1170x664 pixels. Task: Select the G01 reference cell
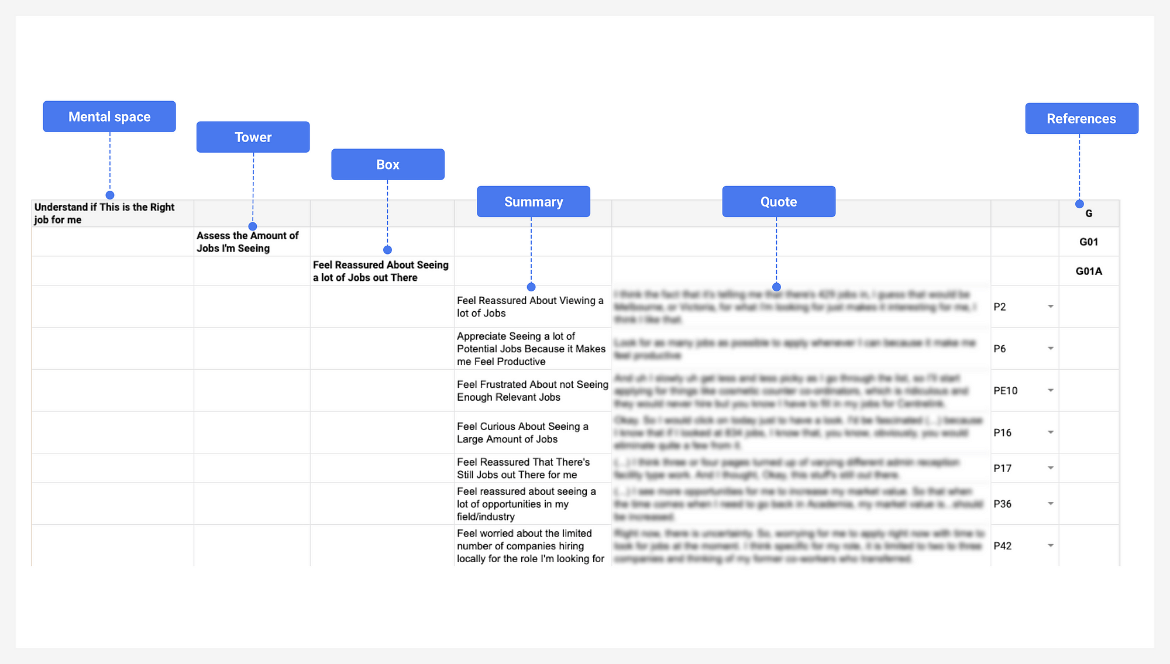coord(1088,242)
